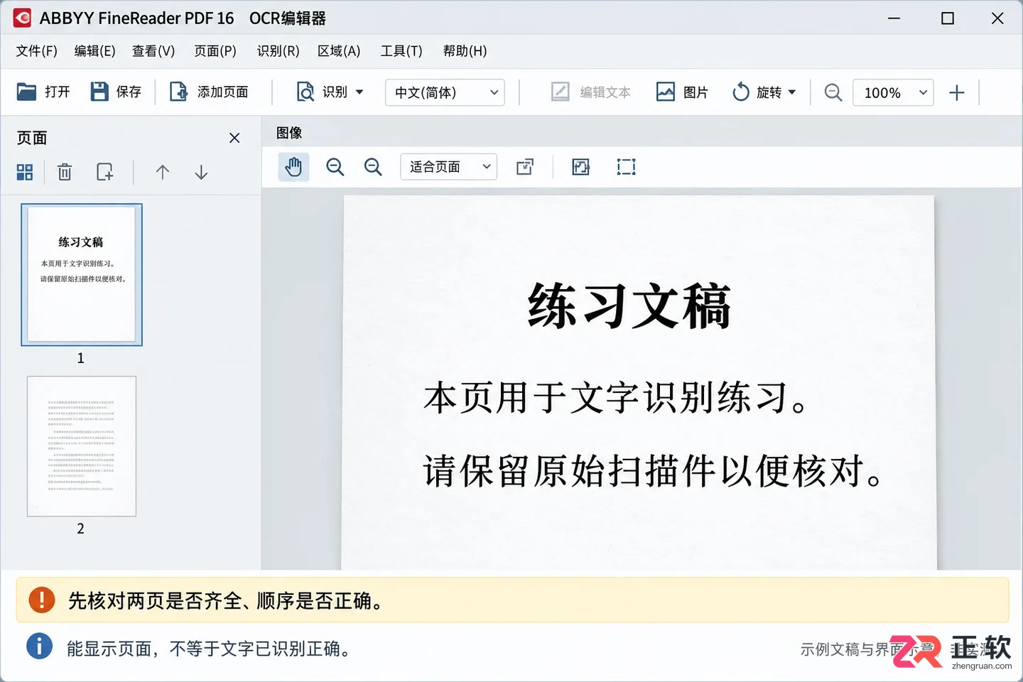Open the 识别(R) menu
1023x682 pixels.
coord(278,51)
